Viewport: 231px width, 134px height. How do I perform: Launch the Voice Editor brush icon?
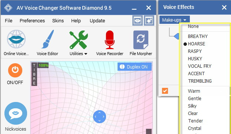pos(47,39)
